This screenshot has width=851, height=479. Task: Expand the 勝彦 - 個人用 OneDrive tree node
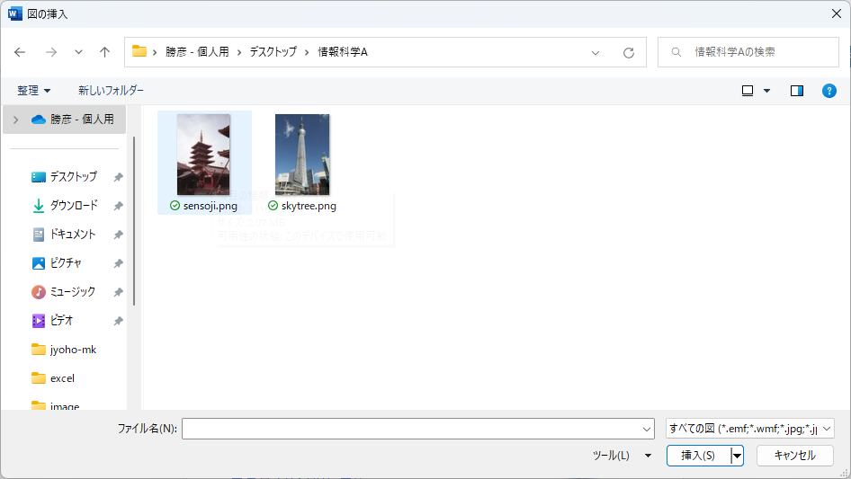click(16, 120)
